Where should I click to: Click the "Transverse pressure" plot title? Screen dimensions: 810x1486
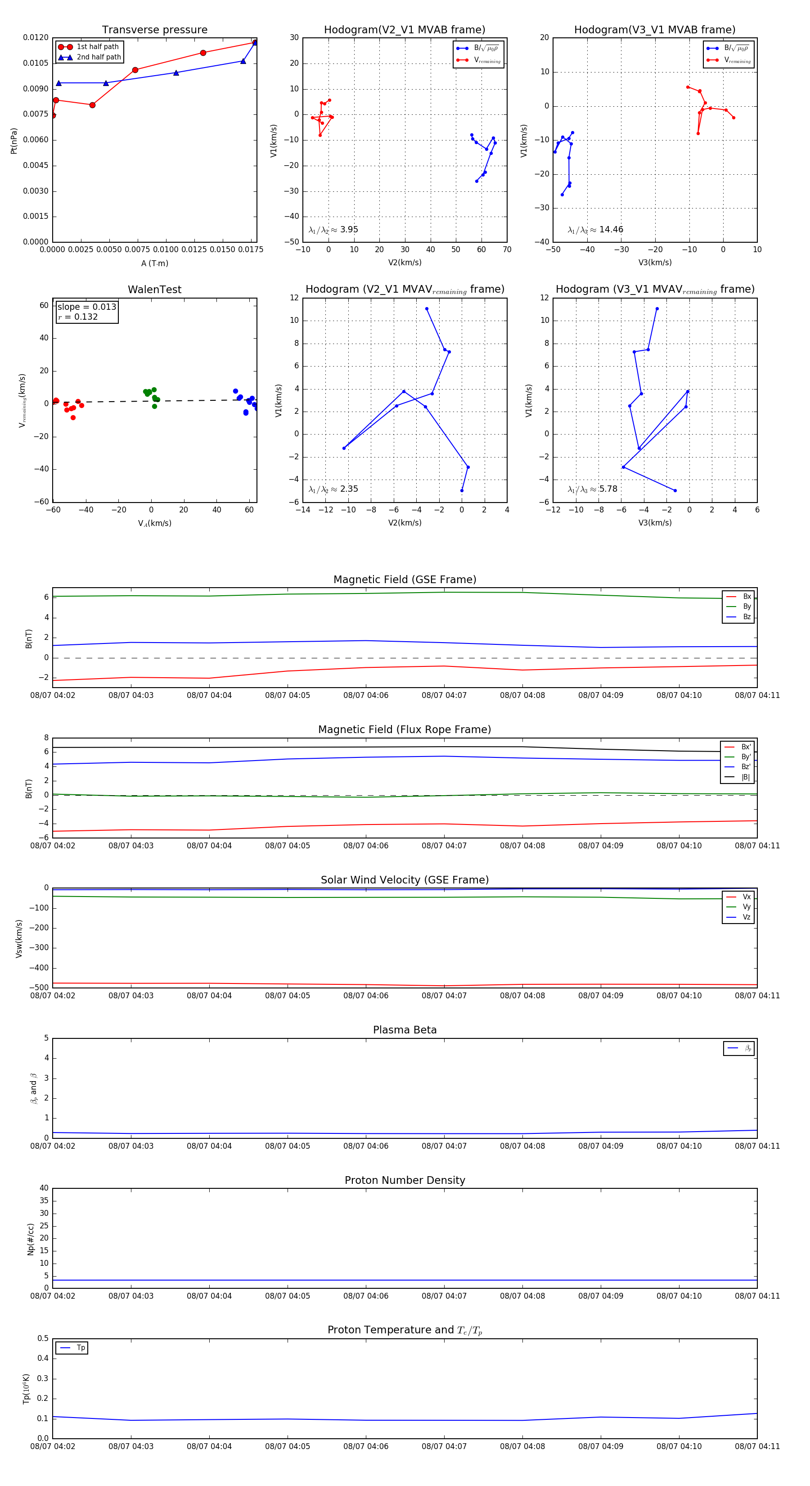[x=154, y=30]
